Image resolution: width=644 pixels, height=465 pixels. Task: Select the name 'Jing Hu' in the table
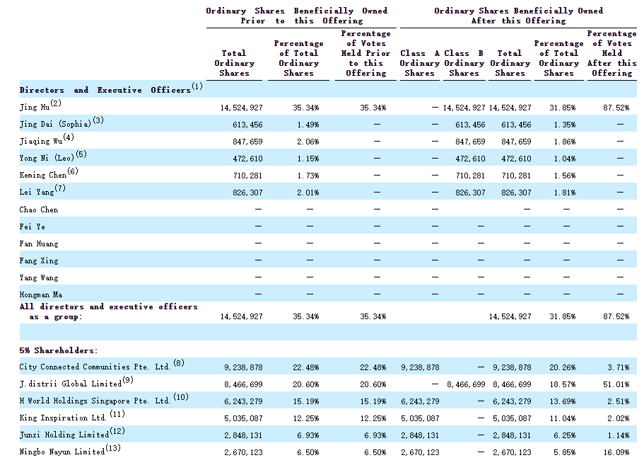[x=35, y=108]
